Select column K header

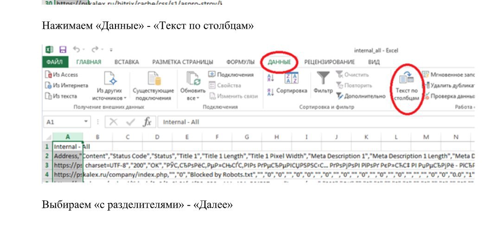pos(366,137)
